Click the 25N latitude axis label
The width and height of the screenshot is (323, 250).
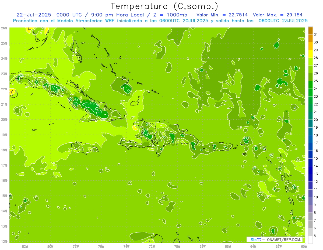4,43
